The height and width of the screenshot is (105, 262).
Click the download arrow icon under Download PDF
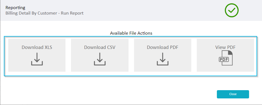coord(163,59)
